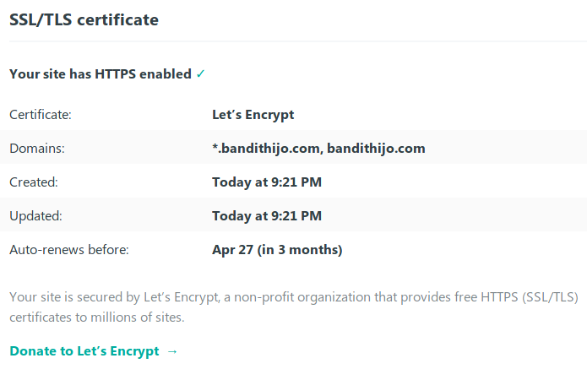Click the 'Your site is secured' description line
Viewport: 587px width, 369px height.
coord(76,297)
